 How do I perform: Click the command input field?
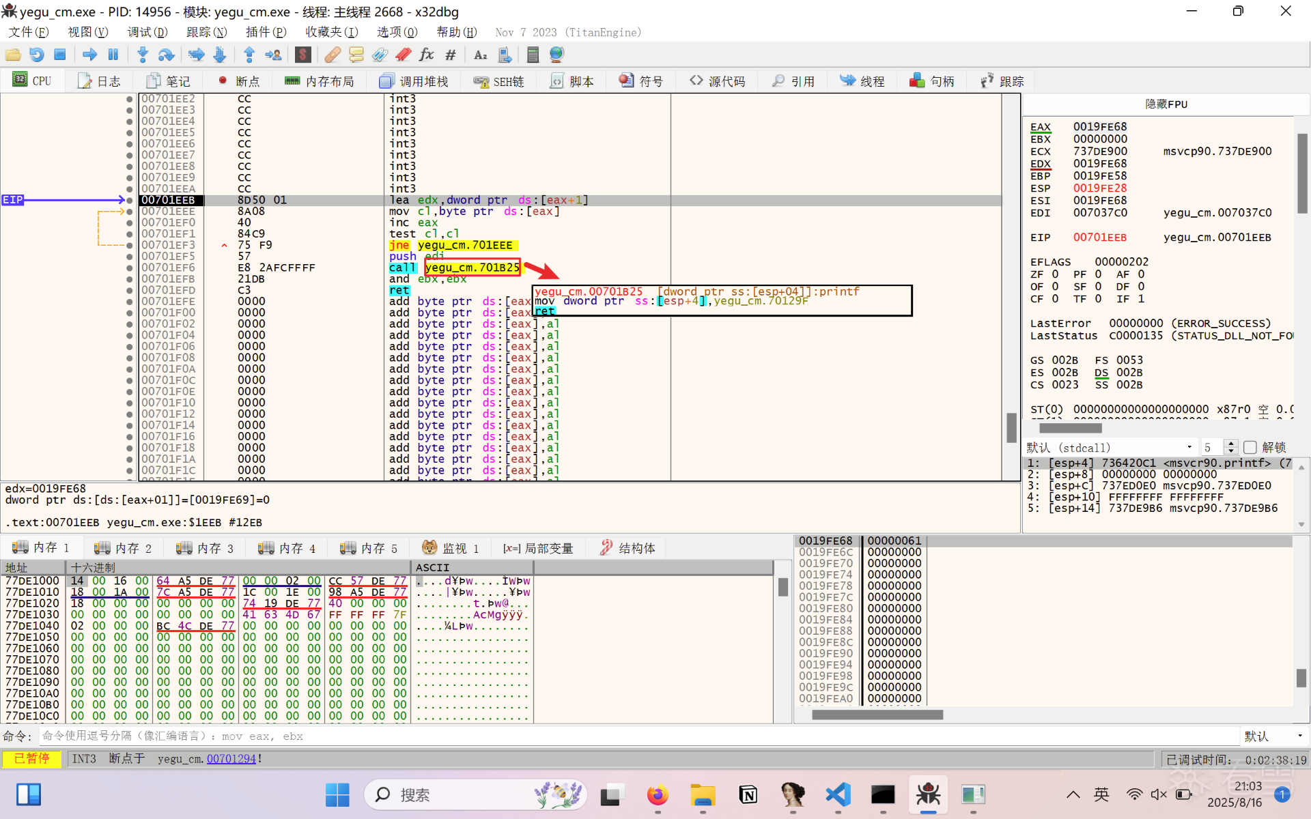(x=615, y=736)
